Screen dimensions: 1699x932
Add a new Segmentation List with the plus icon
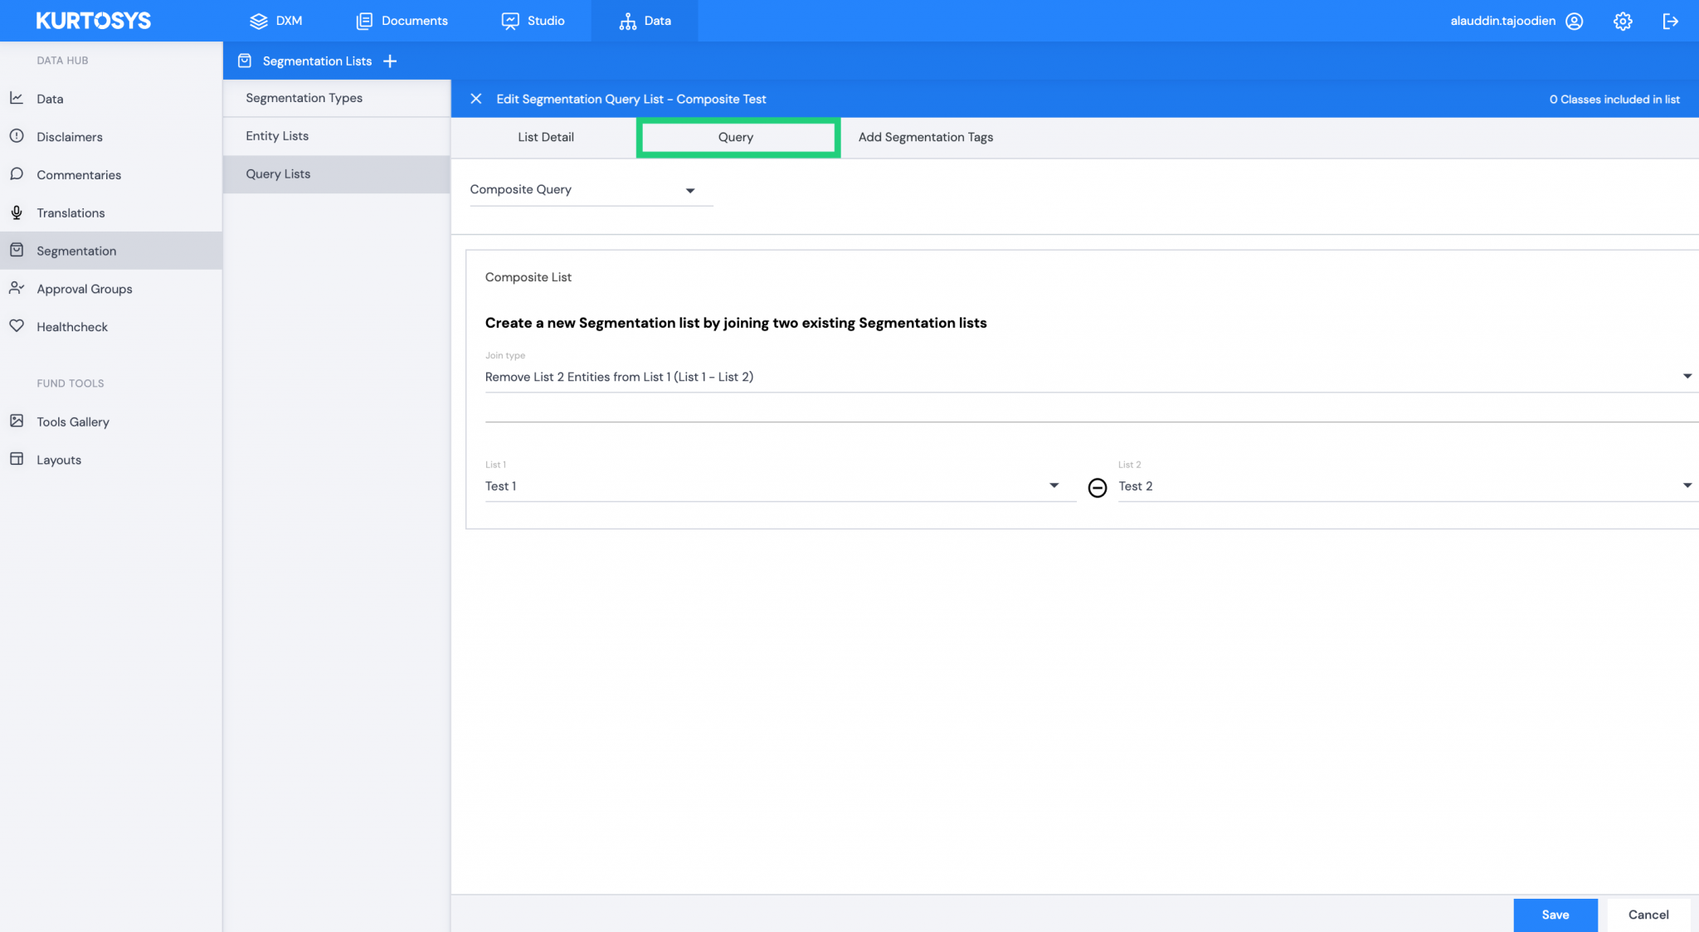(x=390, y=61)
